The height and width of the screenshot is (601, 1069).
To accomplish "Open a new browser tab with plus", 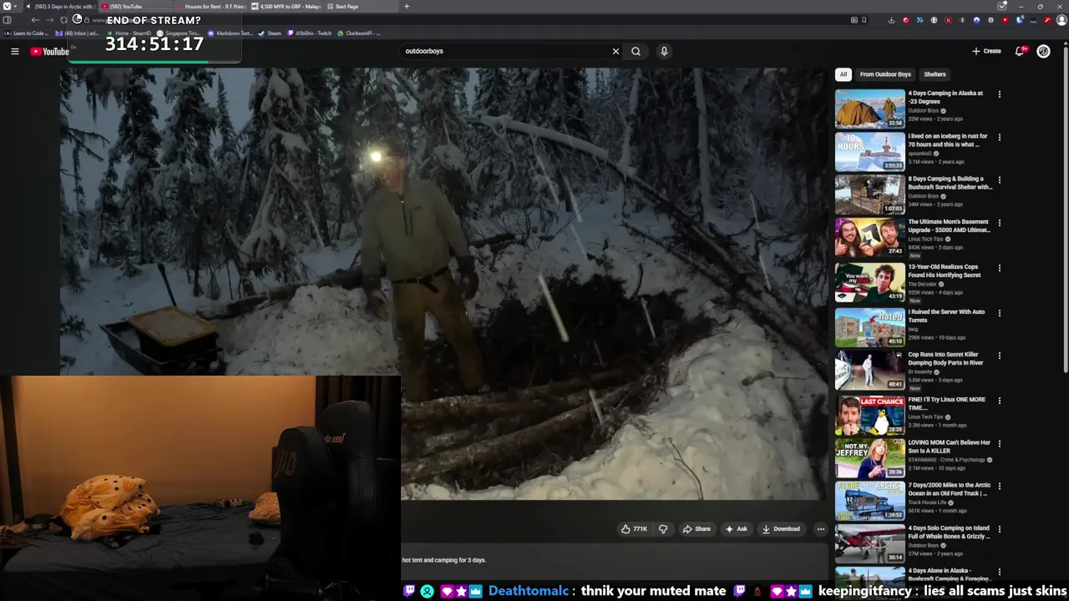I will [407, 7].
